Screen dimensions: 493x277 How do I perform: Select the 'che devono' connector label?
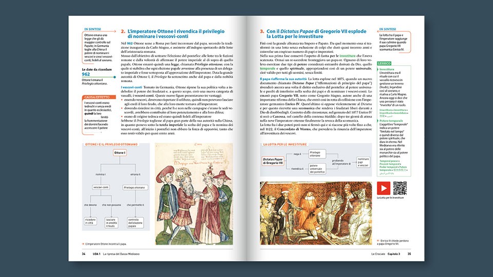point(90,205)
